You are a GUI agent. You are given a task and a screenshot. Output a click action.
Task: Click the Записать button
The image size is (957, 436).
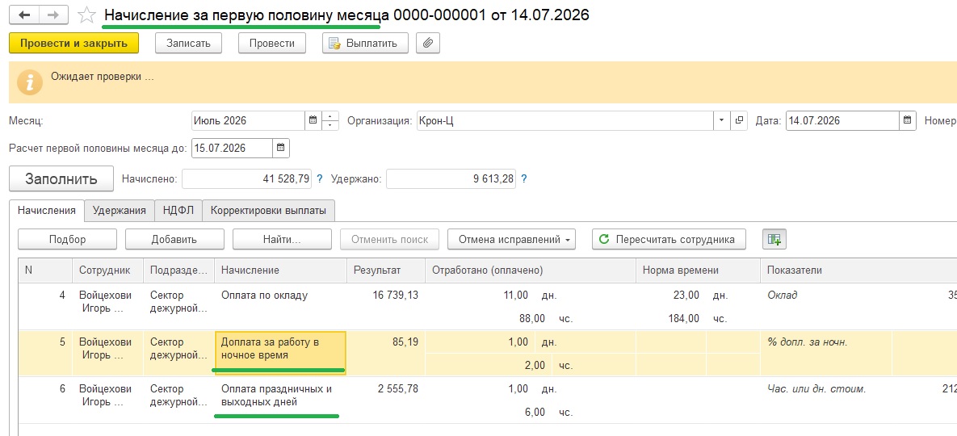pyautogui.click(x=188, y=44)
